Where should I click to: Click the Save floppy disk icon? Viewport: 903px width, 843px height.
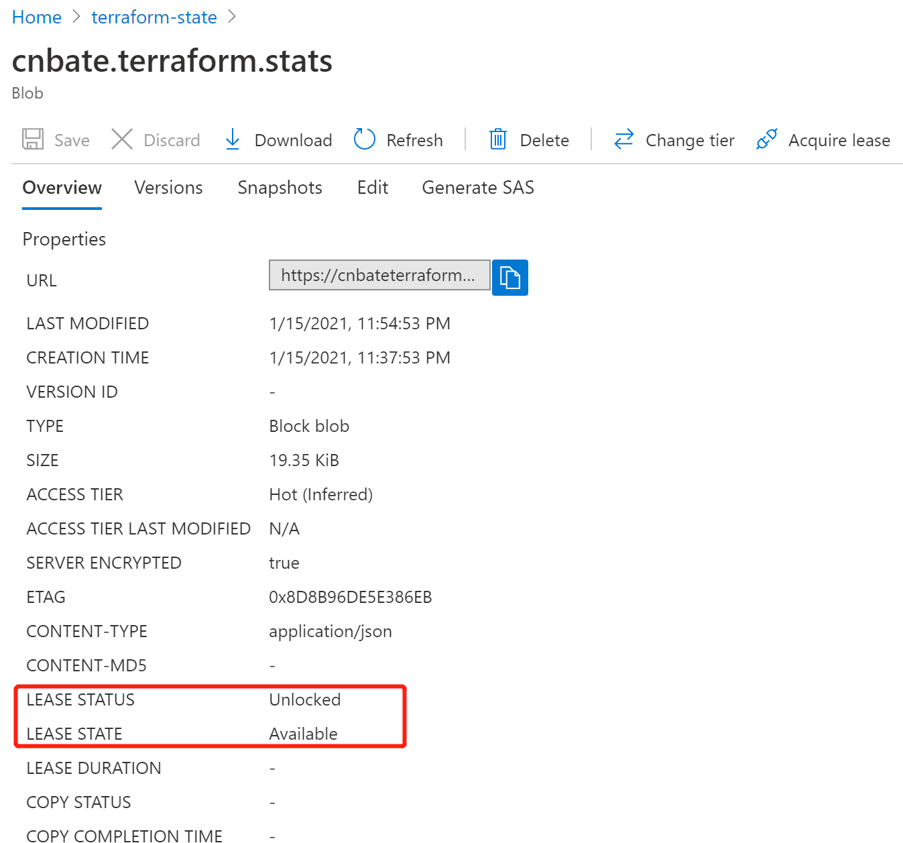(33, 139)
